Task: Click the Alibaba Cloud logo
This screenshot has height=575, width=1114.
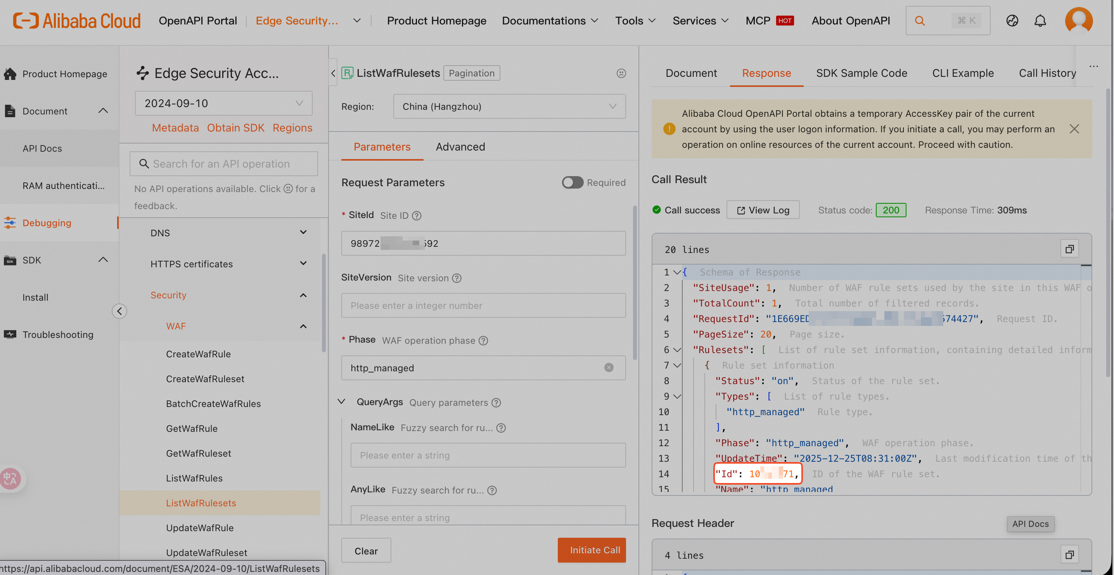Action: (76, 20)
